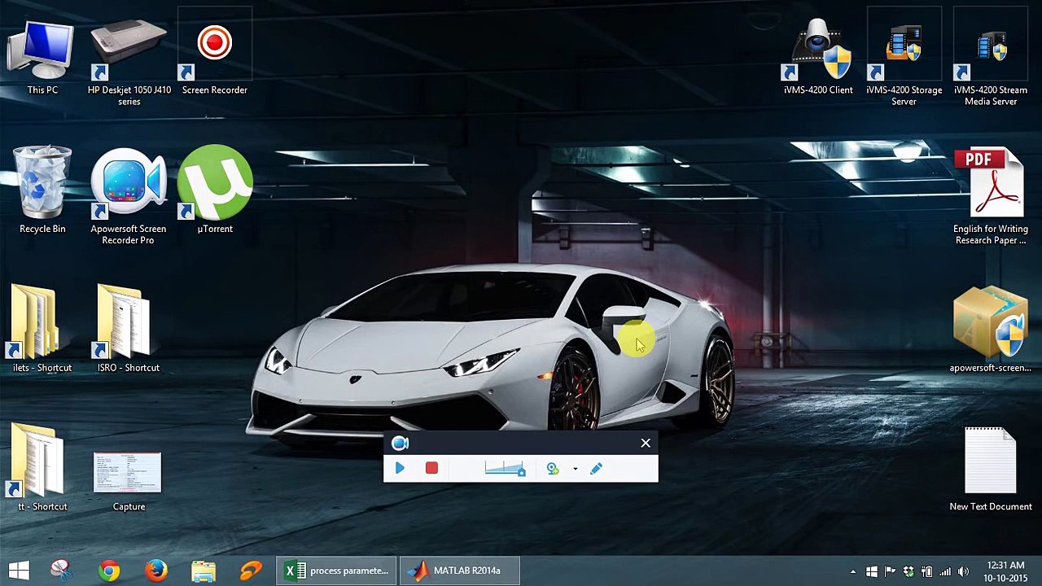
Task: Click the taskbar clock and date
Action: (x=1005, y=571)
